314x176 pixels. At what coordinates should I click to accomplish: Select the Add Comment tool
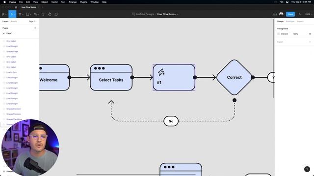56,14
